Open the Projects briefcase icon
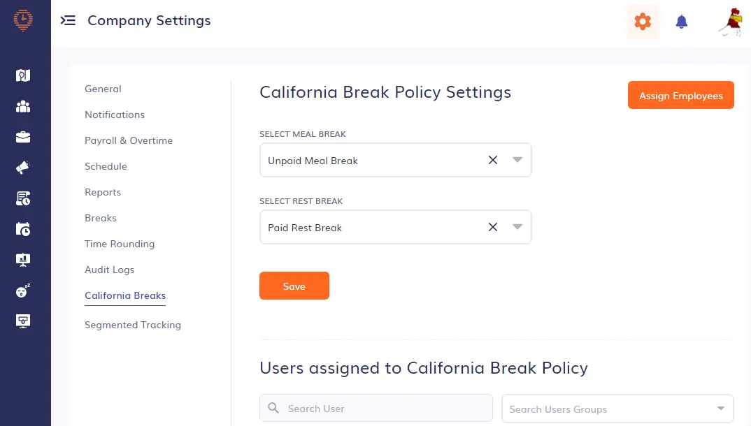 [23, 136]
